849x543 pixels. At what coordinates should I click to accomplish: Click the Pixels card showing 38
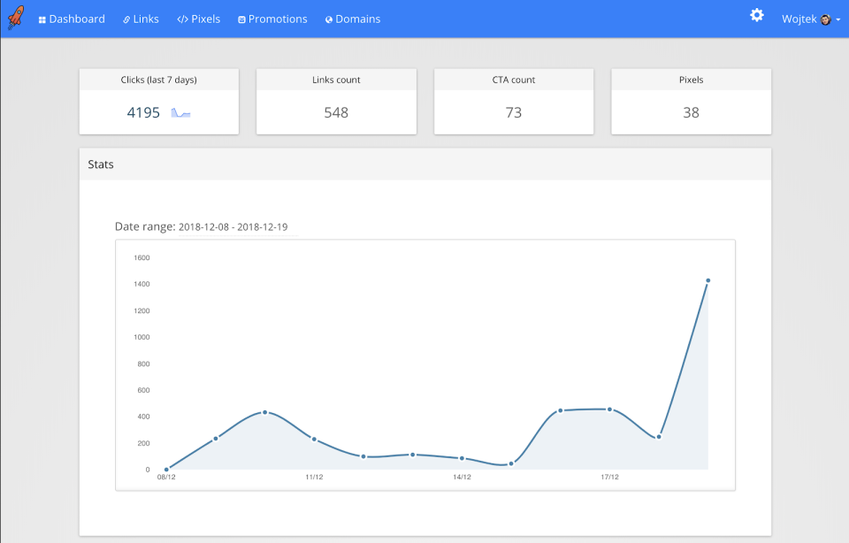pos(691,101)
